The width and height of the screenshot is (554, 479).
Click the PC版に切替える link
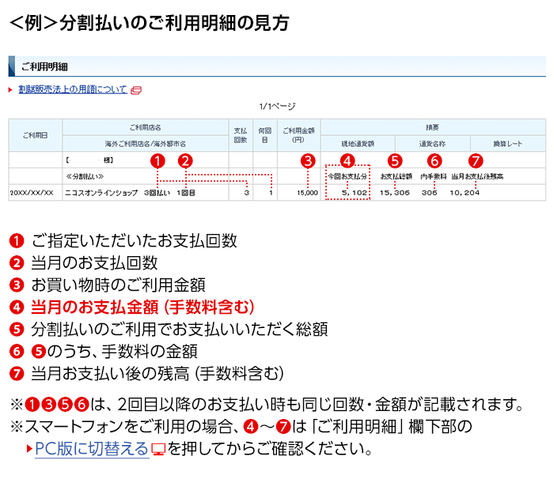point(92,451)
